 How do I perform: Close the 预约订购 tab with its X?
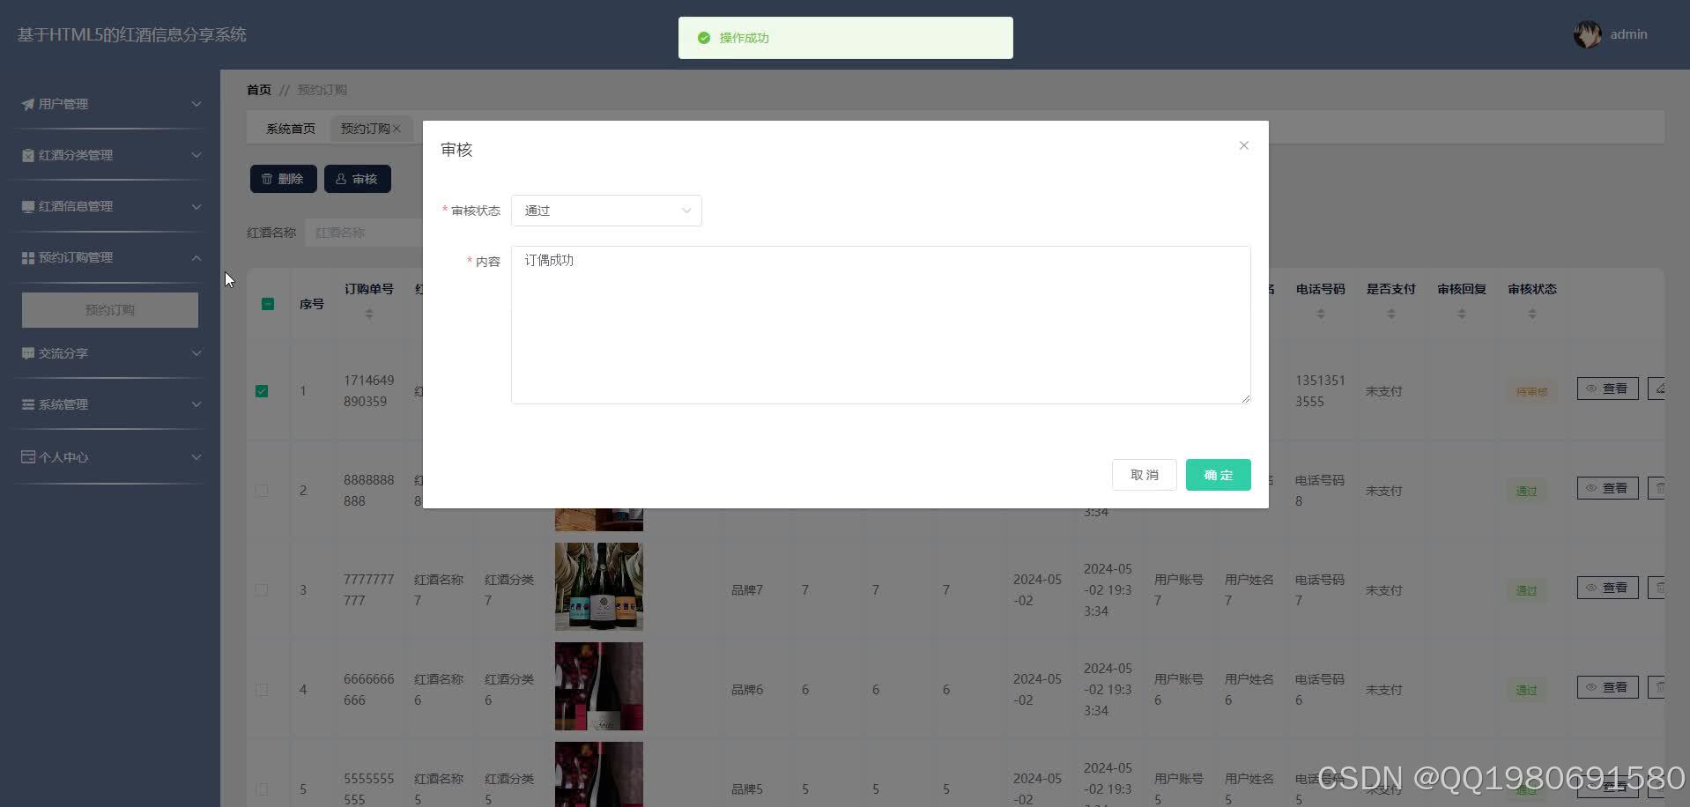click(x=397, y=129)
